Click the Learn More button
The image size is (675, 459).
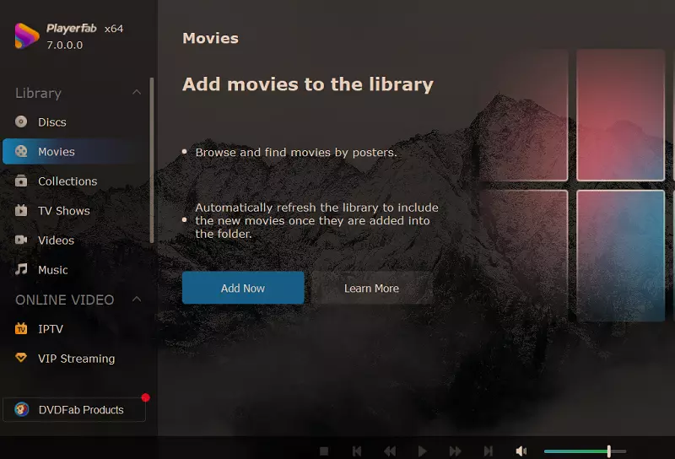pyautogui.click(x=371, y=288)
